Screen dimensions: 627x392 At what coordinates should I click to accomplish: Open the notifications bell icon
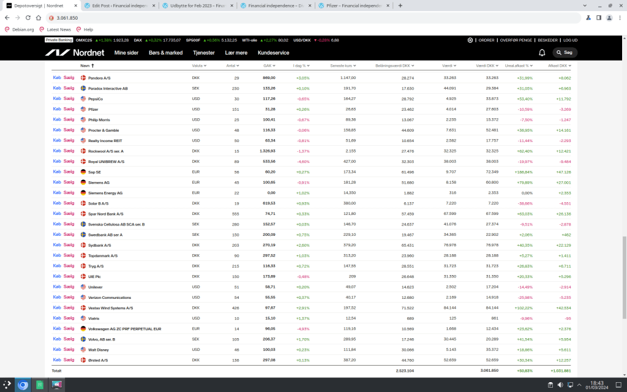[542, 53]
